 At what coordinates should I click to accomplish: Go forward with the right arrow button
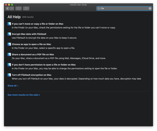[12, 9]
